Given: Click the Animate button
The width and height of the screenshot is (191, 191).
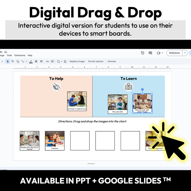Looking at the screenshot, I should tap(112, 61).
